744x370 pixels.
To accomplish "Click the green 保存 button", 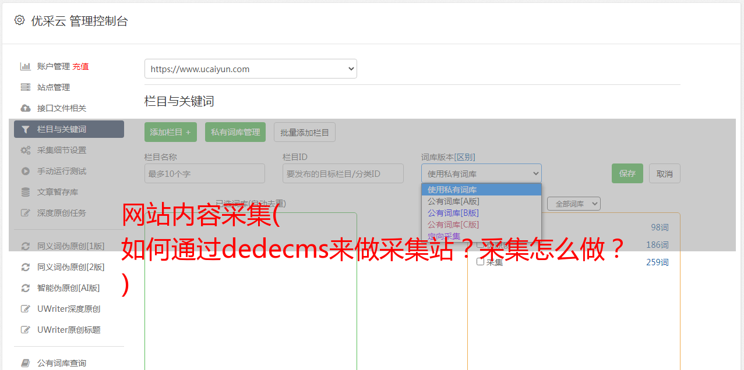I will pos(627,173).
